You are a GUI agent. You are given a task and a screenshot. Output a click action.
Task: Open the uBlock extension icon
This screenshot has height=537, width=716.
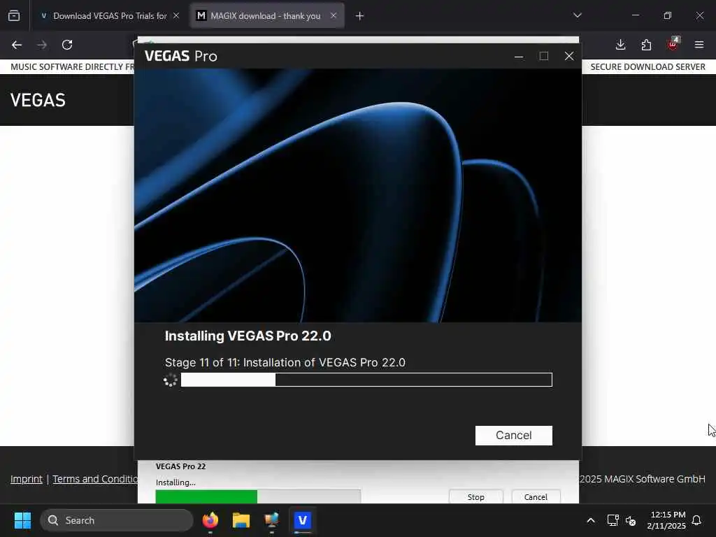pyautogui.click(x=673, y=44)
